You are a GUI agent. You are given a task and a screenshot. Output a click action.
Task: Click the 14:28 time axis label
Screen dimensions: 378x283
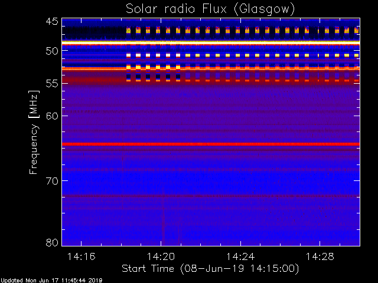click(x=320, y=257)
